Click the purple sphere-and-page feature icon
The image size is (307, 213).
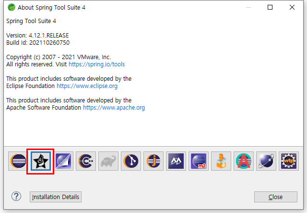click(x=63, y=161)
